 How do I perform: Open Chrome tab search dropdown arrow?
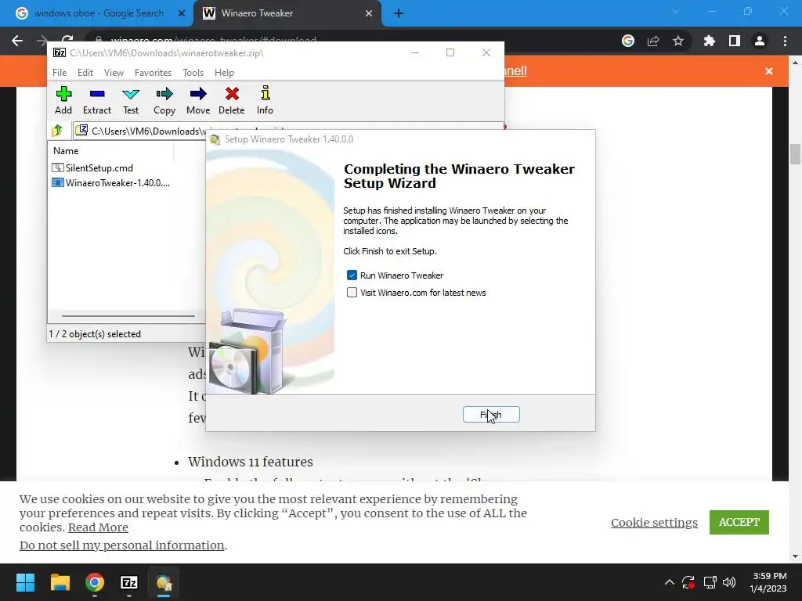point(675,11)
